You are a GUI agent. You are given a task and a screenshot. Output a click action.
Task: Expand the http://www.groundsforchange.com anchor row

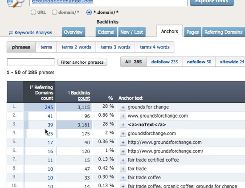[x=123, y=143]
